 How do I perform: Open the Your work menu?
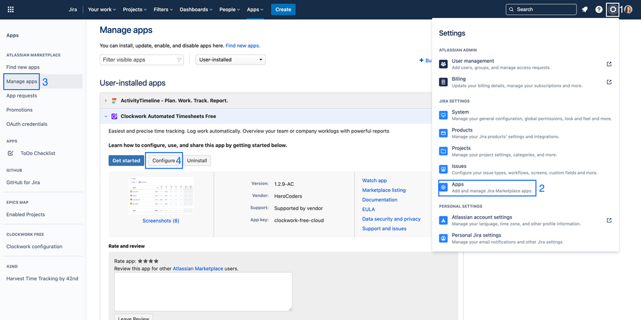click(x=102, y=10)
